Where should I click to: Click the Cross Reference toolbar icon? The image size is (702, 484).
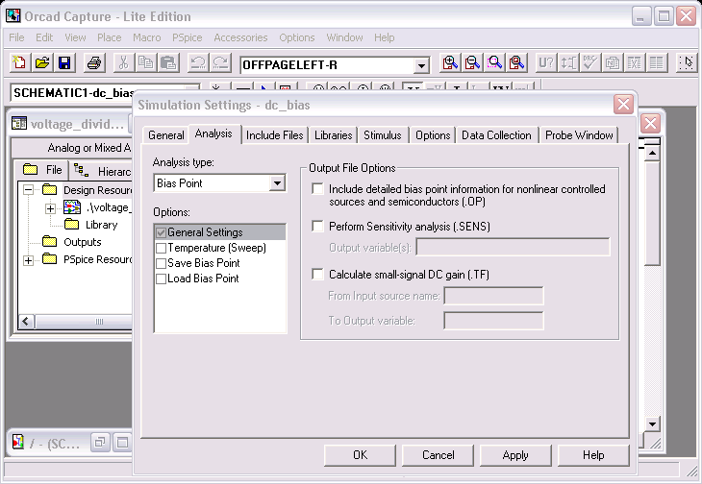(x=635, y=63)
